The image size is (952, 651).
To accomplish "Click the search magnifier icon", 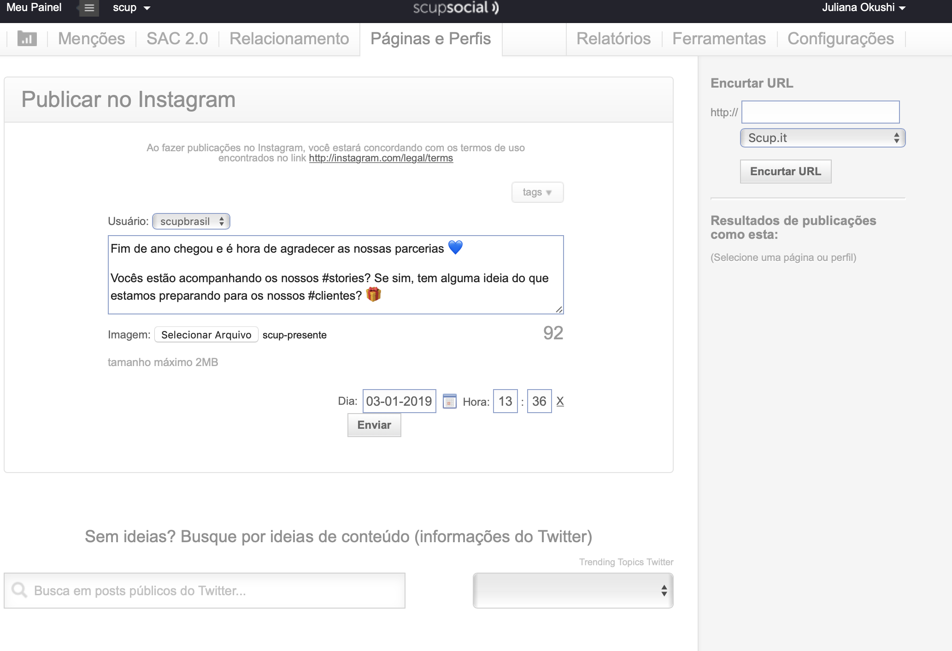I will [x=19, y=590].
